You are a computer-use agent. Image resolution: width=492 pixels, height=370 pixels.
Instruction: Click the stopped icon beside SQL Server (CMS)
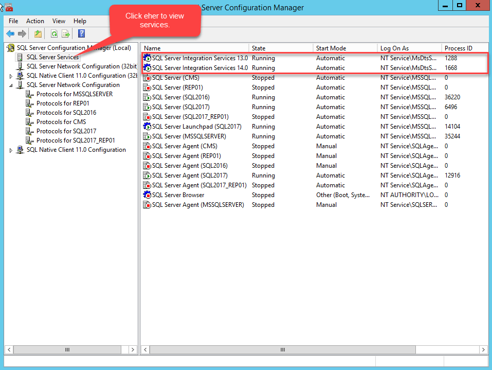tap(147, 78)
